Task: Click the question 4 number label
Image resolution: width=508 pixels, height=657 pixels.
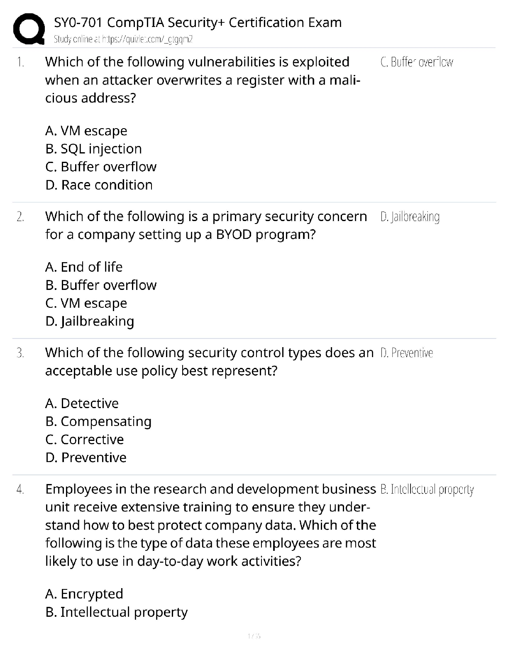Action: coord(20,489)
